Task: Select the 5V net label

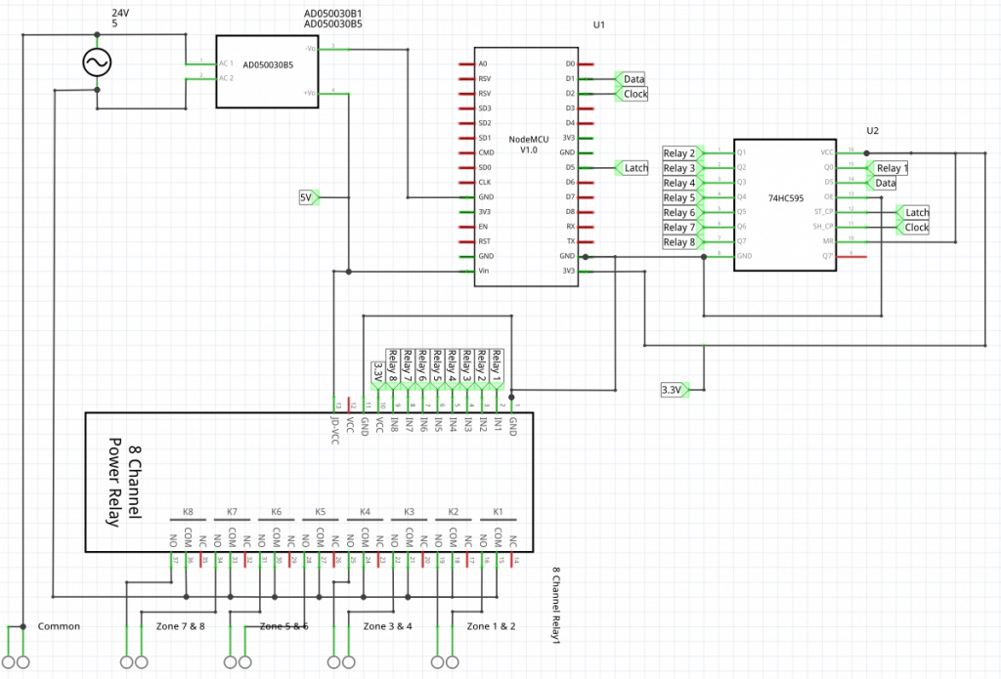Action: (x=309, y=197)
